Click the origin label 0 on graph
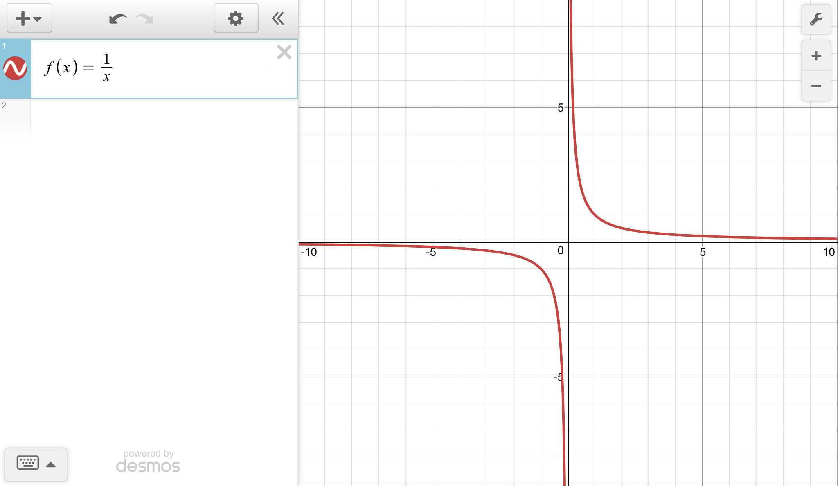Screen dimensions: 838x486 coord(560,251)
